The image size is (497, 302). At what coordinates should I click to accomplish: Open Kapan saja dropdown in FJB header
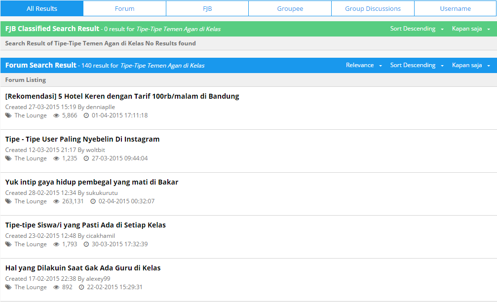(x=471, y=29)
